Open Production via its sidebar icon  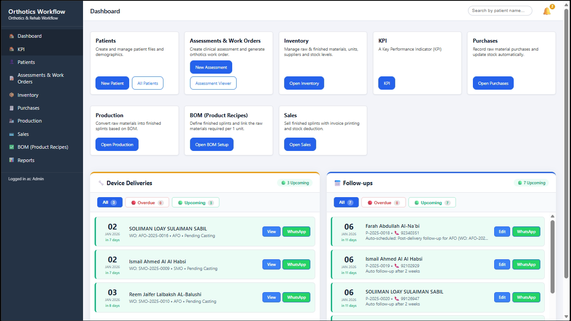[12, 121]
